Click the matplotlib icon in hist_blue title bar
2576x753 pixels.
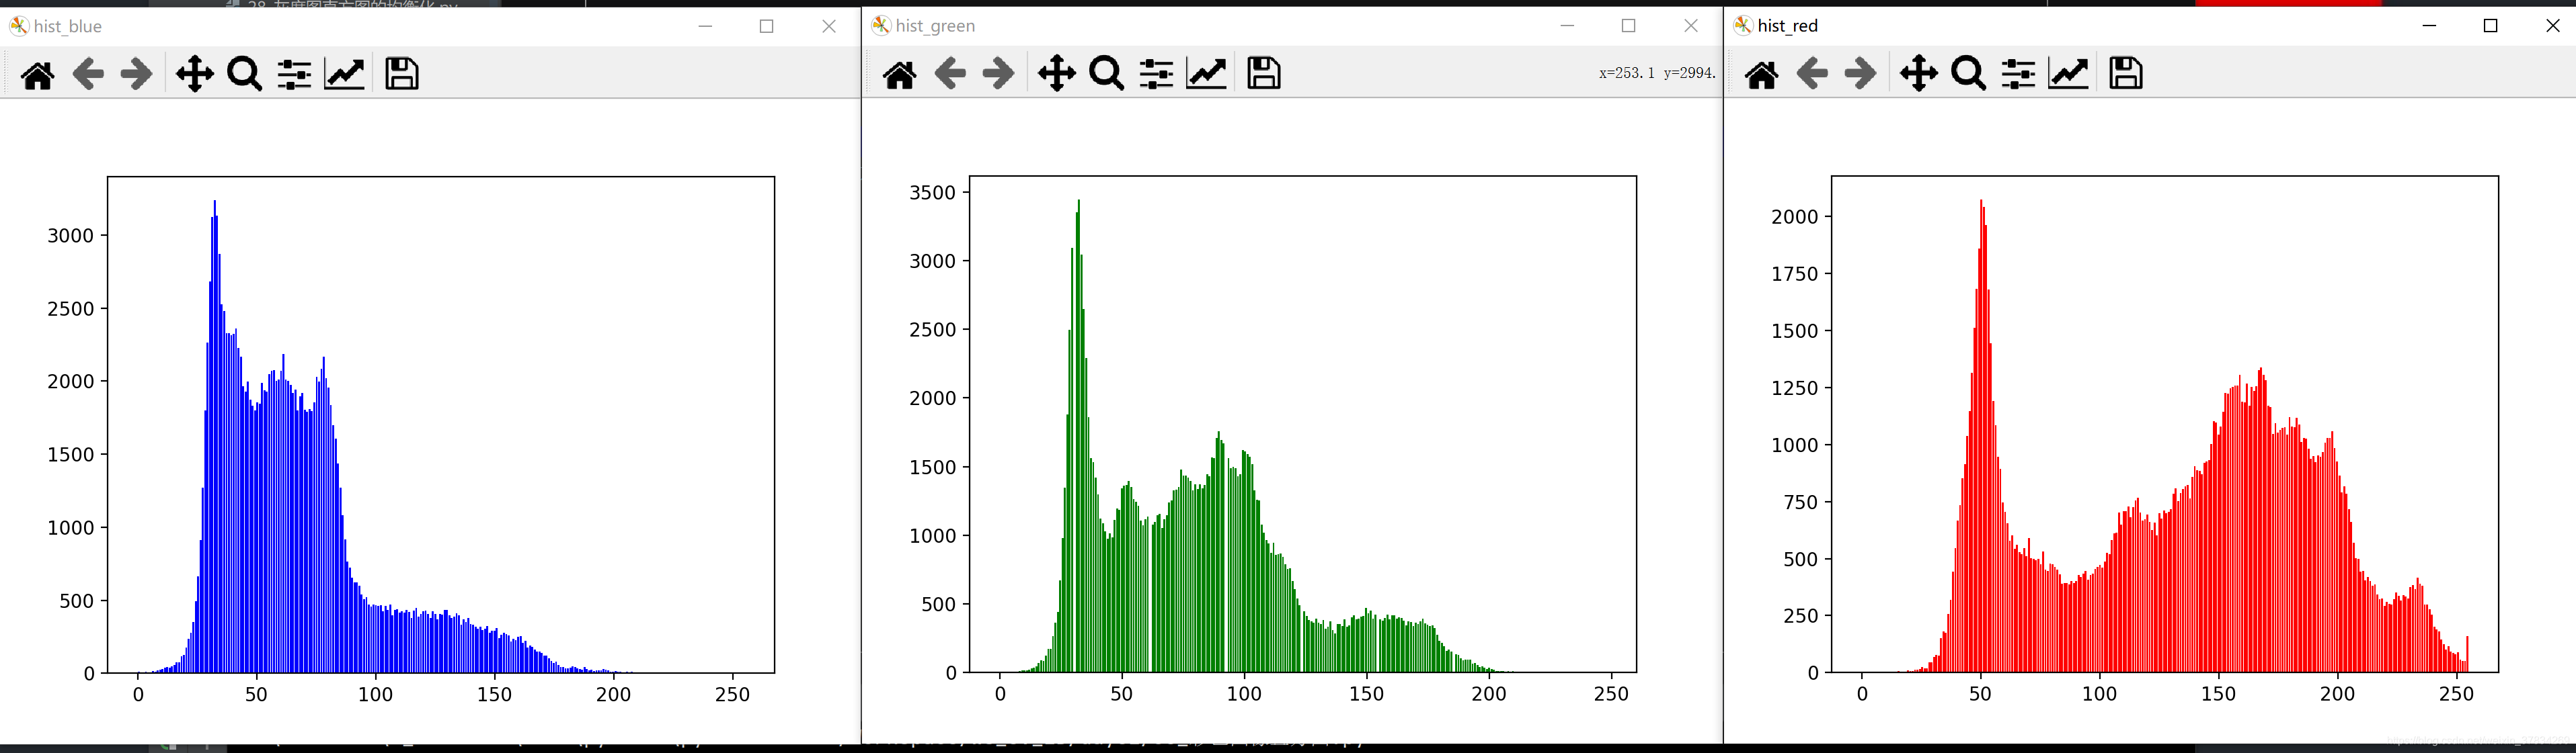pyautogui.click(x=19, y=26)
